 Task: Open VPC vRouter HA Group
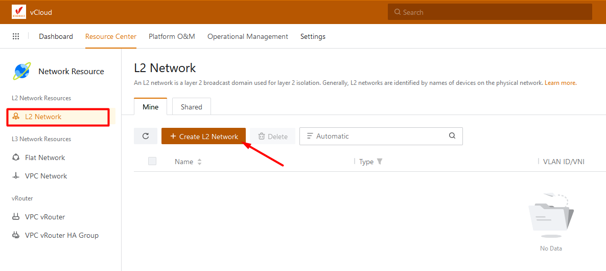click(x=61, y=235)
